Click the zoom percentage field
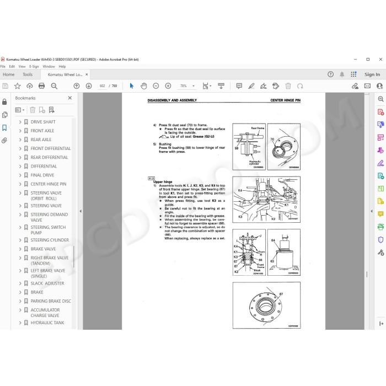Screen dimensions: 386x386 pos(184,86)
